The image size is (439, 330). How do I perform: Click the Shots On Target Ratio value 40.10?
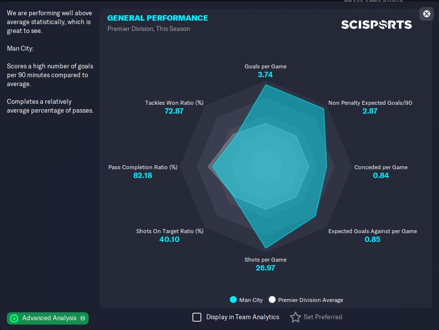(x=170, y=240)
